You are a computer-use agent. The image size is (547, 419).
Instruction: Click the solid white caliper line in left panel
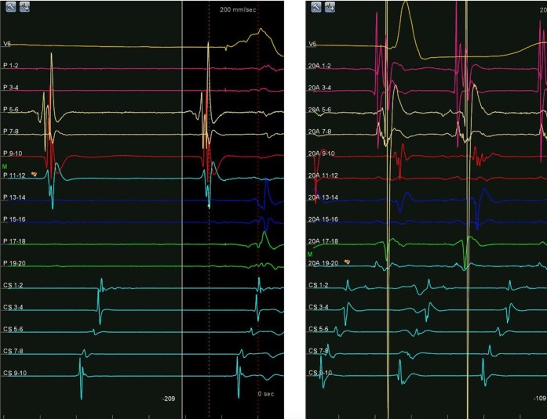[182, 210]
